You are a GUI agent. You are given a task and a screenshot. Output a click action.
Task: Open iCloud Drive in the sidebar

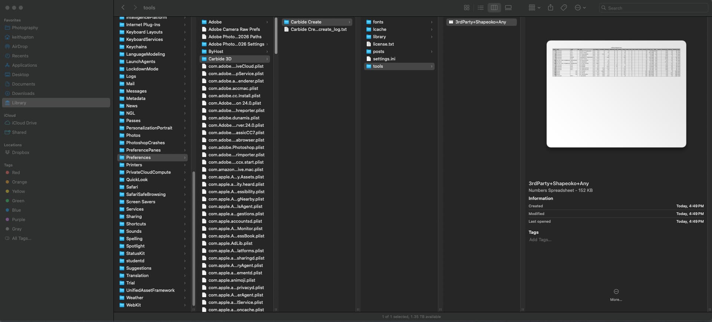[24, 123]
